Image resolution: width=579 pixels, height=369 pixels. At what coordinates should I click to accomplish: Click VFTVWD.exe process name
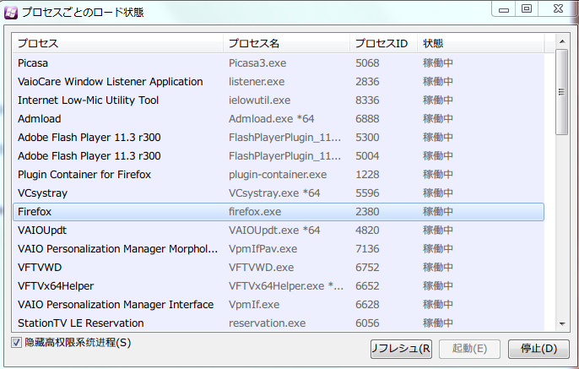click(x=262, y=267)
